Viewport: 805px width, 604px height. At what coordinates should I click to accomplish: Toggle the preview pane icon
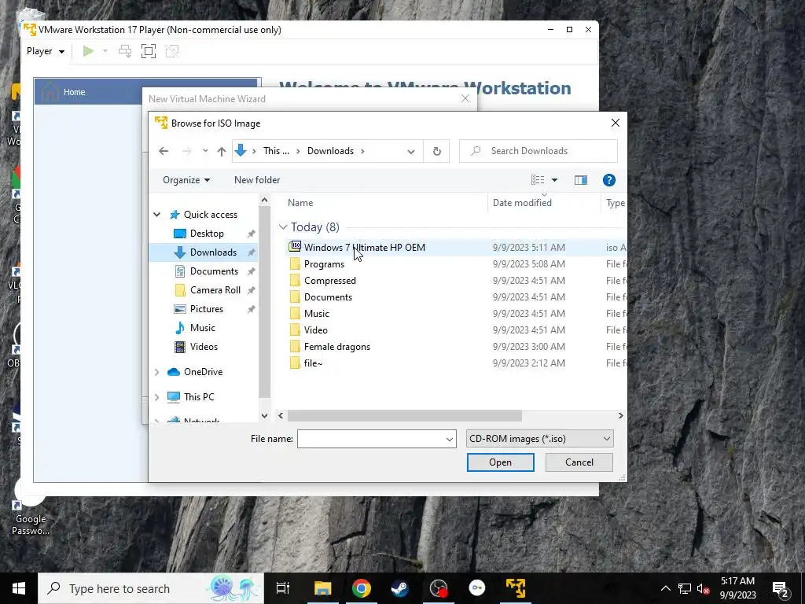tap(581, 180)
